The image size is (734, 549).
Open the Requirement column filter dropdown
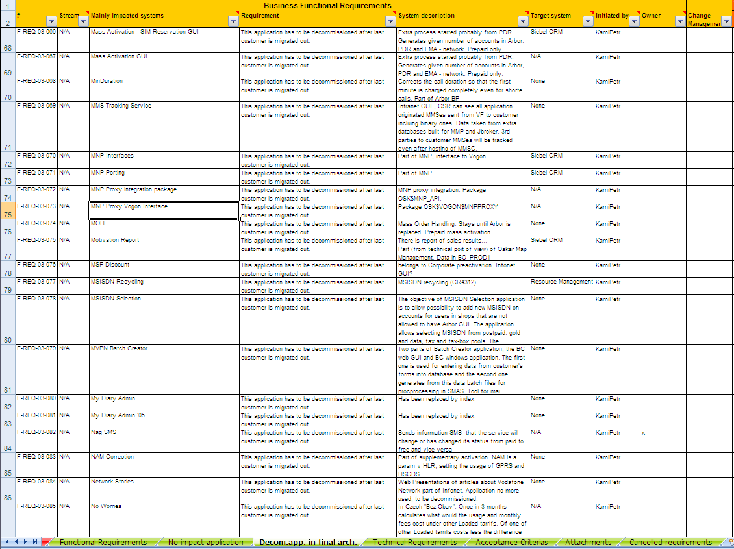[x=390, y=21]
